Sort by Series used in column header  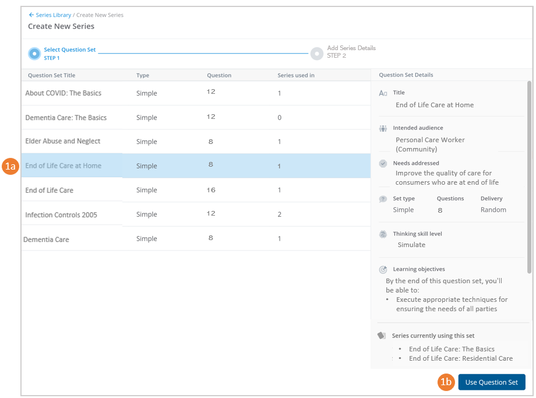click(295, 75)
